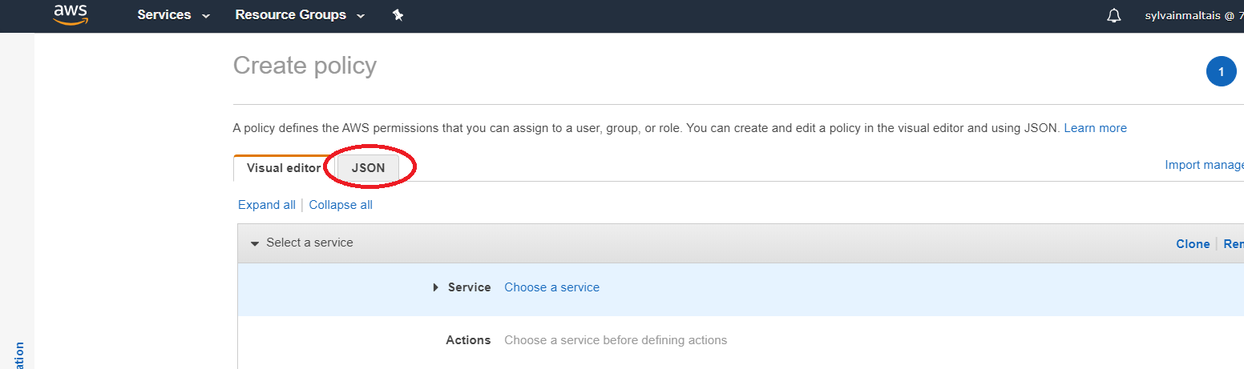The image size is (1244, 369).
Task: Click the step 1 circle indicator
Action: 1221,72
